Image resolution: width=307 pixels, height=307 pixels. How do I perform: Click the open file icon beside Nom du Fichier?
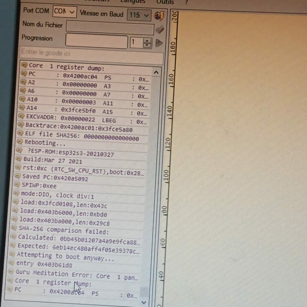[160, 29]
